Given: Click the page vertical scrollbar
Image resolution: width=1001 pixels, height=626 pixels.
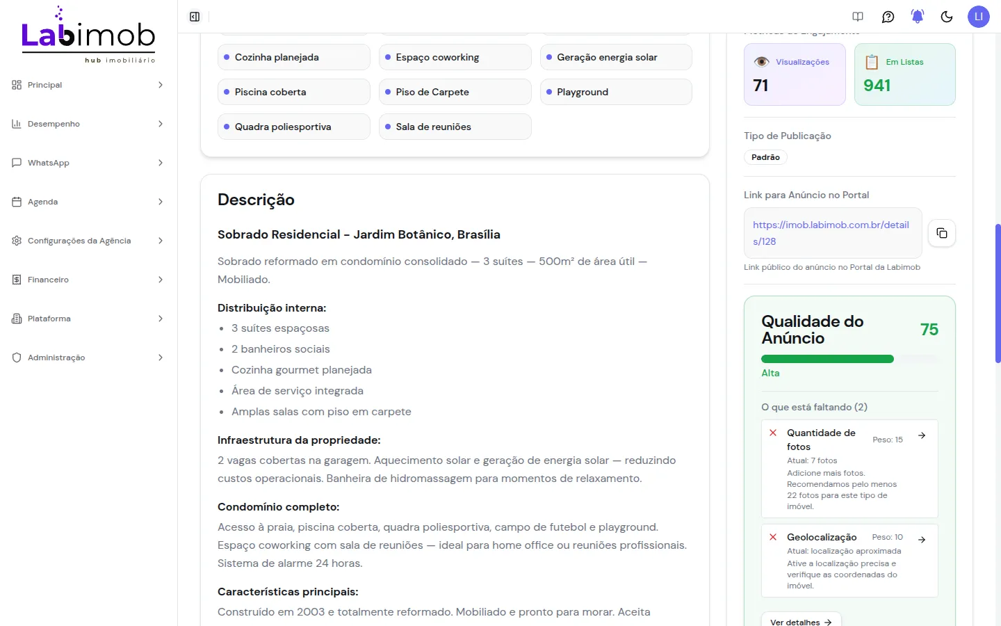Looking at the screenshot, I should (998, 294).
